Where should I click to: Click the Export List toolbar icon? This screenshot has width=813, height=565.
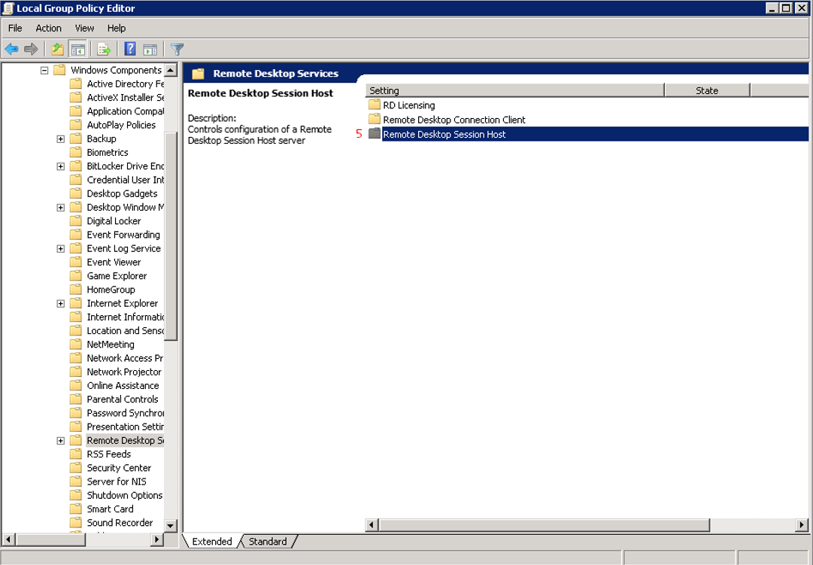pyautogui.click(x=104, y=50)
